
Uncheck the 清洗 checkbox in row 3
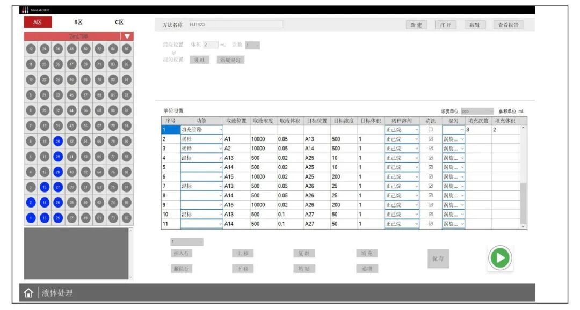[430, 149]
